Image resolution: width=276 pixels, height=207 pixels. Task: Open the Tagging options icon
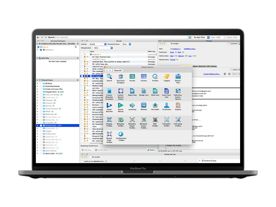pos(167,76)
